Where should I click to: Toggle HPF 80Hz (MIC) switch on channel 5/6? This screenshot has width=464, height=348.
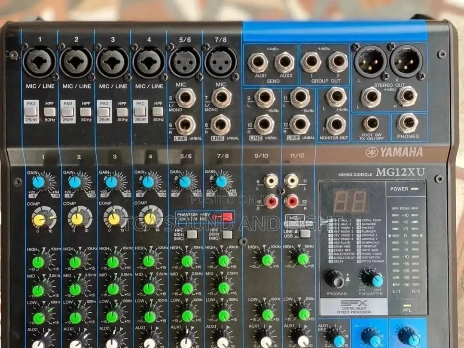[x=192, y=235]
